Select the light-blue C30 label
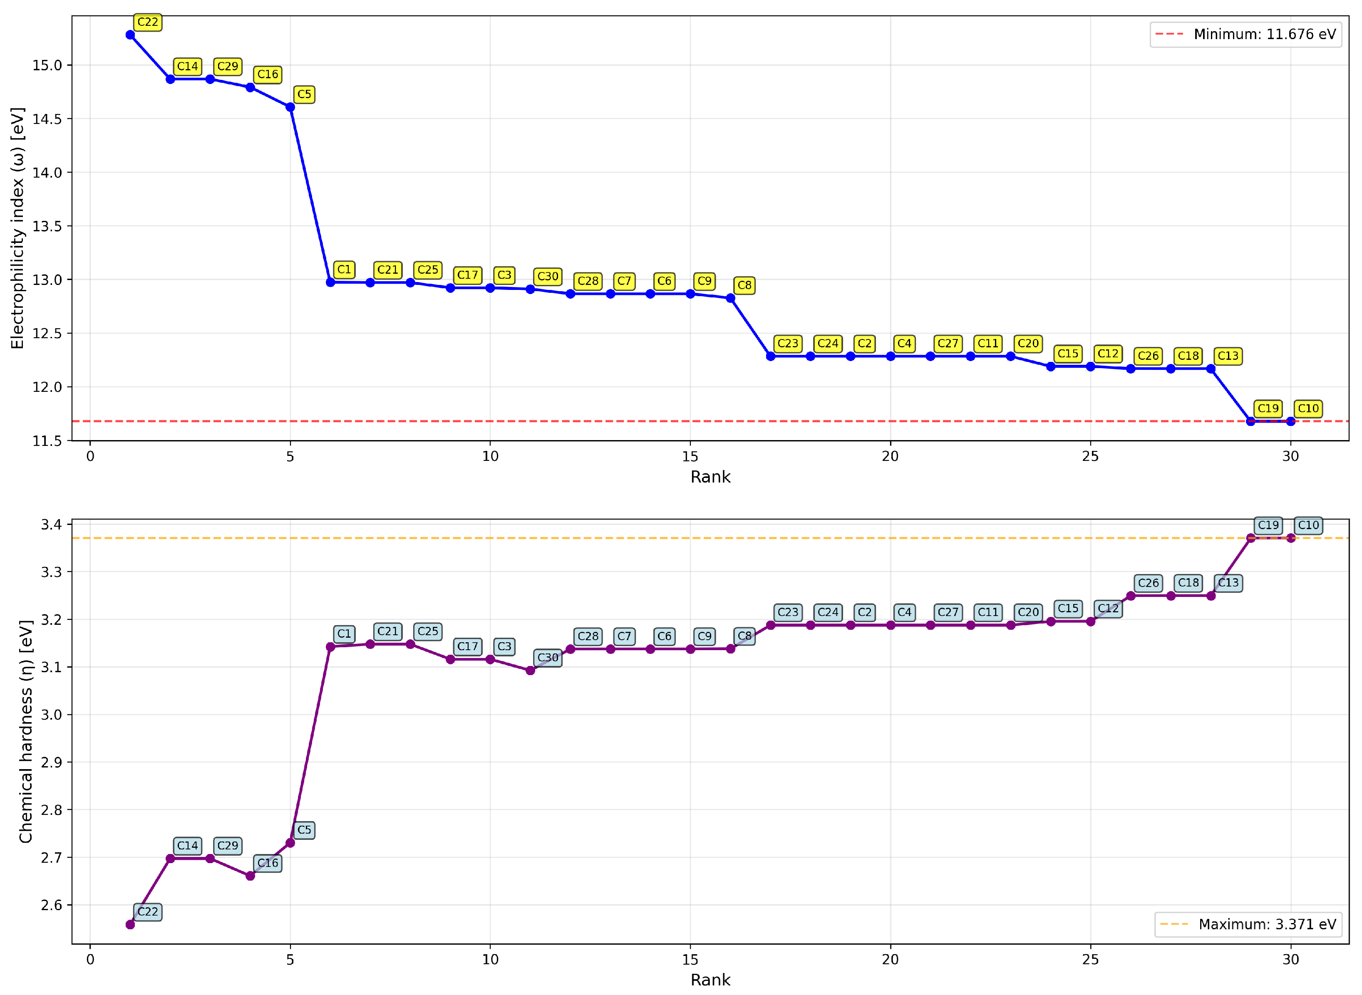Image resolution: width=1362 pixels, height=995 pixels. 548,658
